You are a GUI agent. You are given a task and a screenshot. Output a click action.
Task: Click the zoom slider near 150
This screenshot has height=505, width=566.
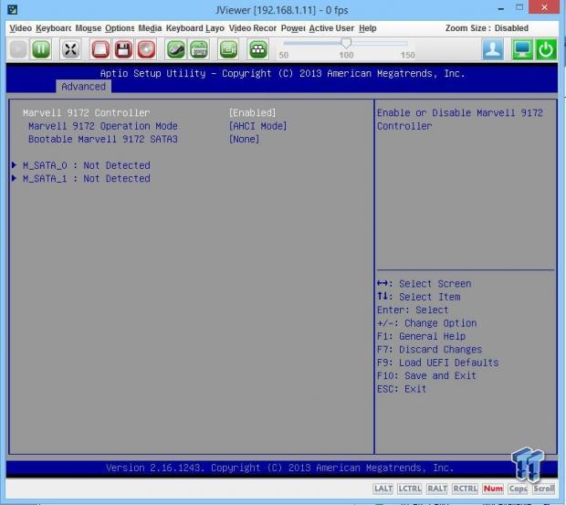(x=407, y=43)
